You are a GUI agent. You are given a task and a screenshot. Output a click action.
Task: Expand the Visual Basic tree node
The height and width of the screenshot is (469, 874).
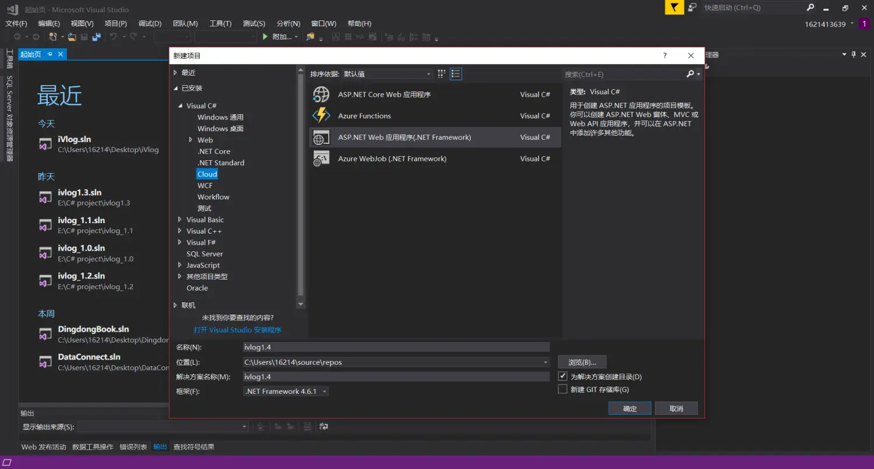(x=180, y=220)
